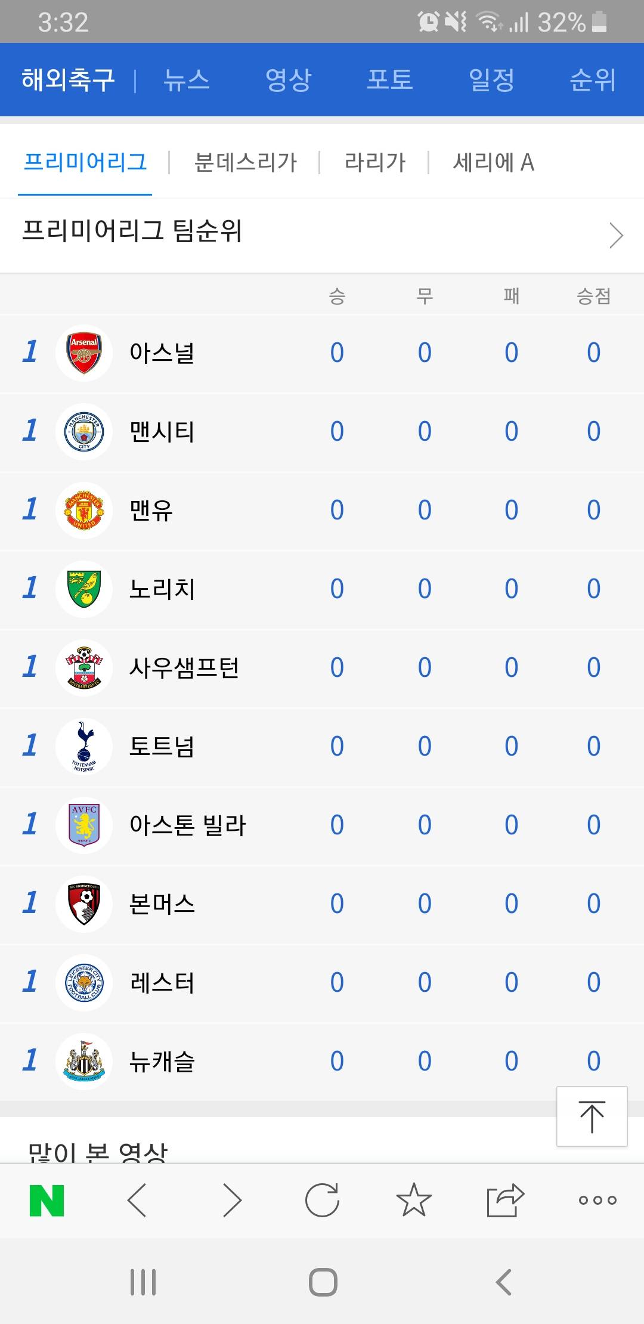Go back with the browser back arrow

point(137,1200)
